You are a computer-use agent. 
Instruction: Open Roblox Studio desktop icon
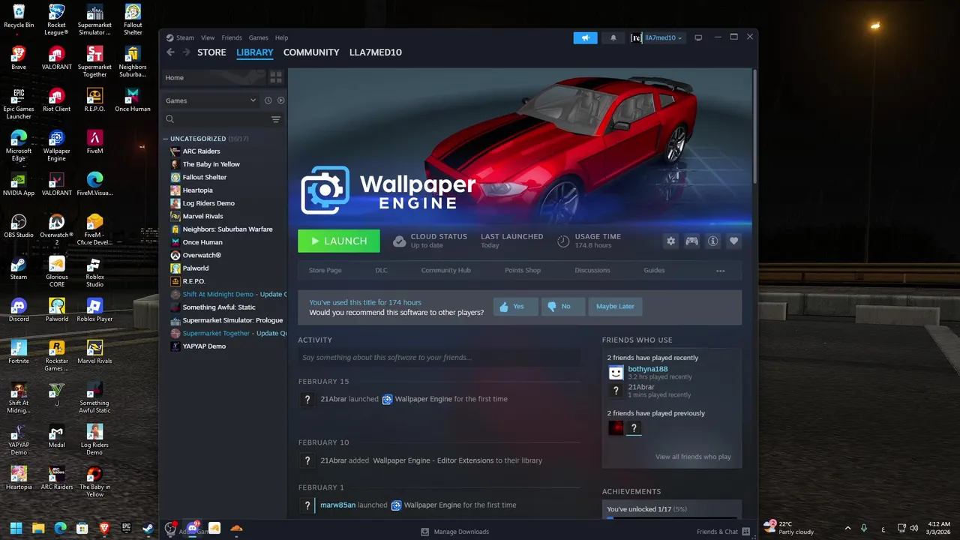point(94,272)
